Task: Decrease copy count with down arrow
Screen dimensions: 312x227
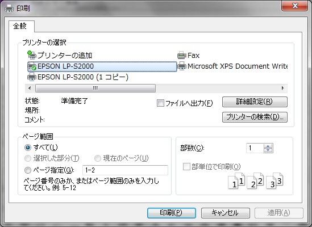Action: (x=268, y=150)
